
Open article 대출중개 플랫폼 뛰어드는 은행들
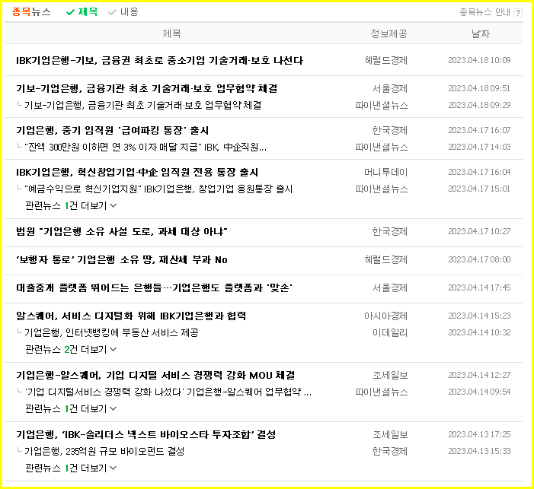point(155,288)
